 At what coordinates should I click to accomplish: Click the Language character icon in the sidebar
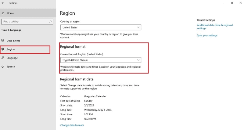pos(3,58)
